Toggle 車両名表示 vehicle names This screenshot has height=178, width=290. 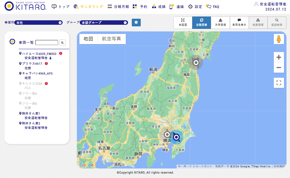coord(239,23)
